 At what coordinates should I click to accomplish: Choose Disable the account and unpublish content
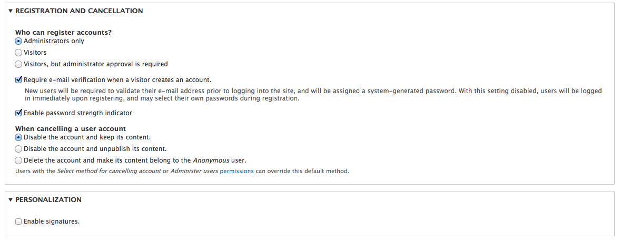pyautogui.click(x=18, y=149)
